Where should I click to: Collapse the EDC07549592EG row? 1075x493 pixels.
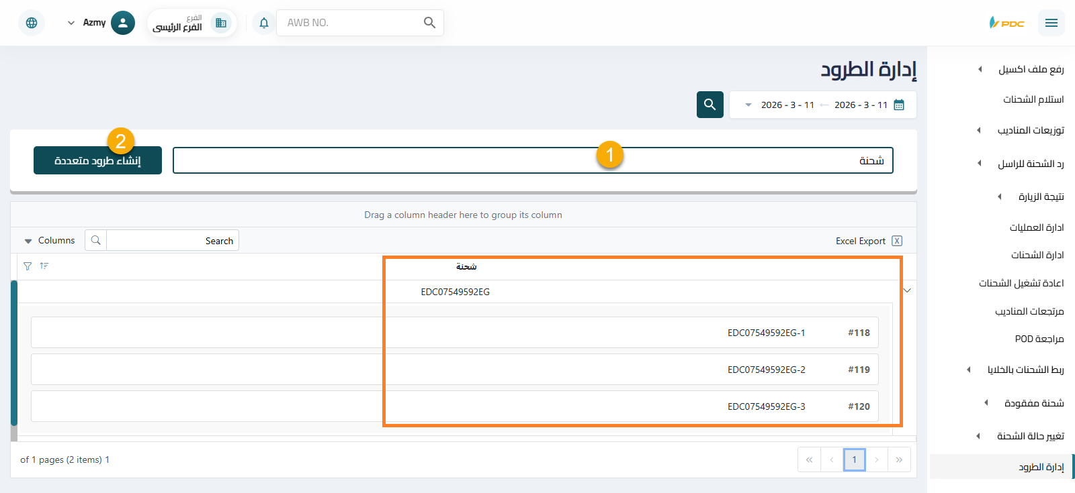pyautogui.click(x=906, y=291)
